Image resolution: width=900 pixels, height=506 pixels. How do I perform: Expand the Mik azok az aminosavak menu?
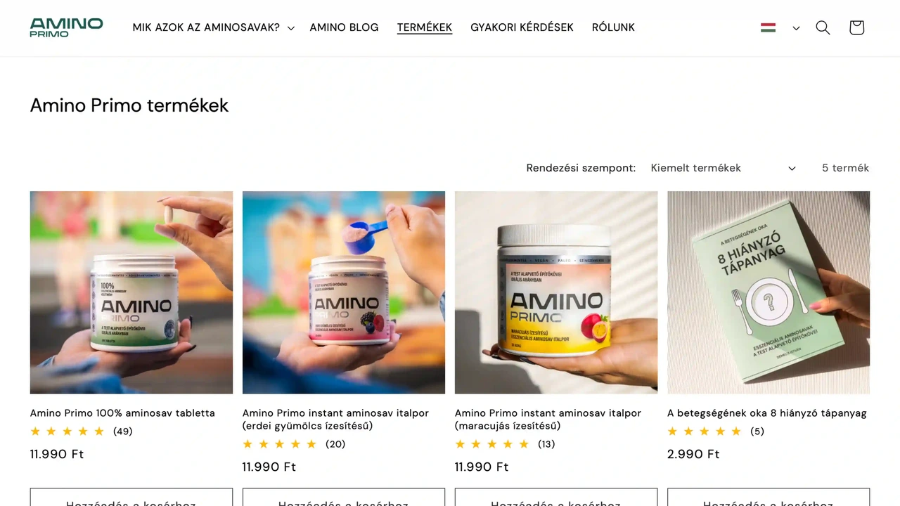(x=213, y=27)
